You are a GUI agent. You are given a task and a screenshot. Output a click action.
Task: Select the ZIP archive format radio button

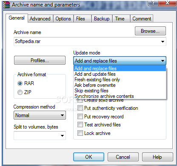click(20, 92)
